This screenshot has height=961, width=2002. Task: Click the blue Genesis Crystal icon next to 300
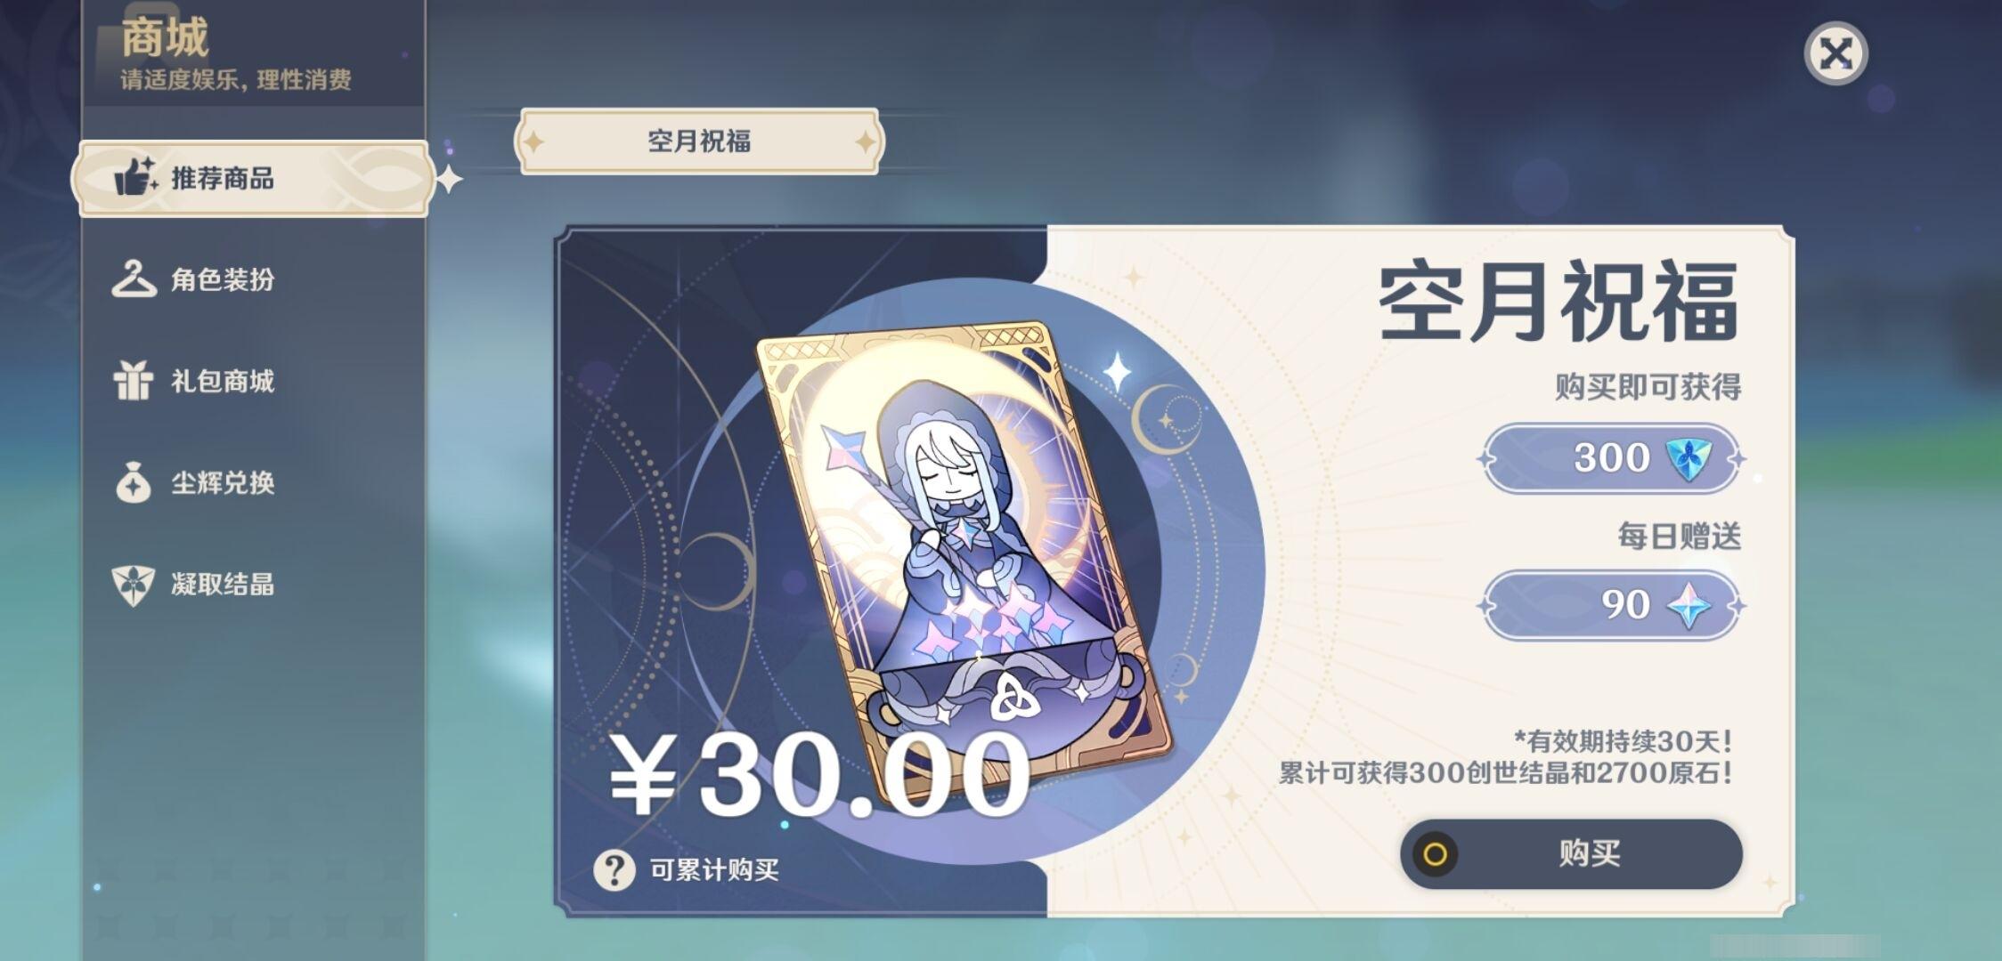coord(1688,458)
